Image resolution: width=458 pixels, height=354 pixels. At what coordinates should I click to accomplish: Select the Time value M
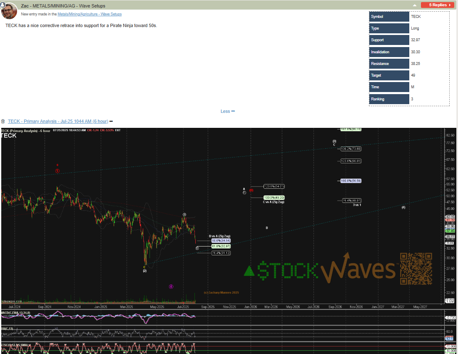click(x=413, y=87)
